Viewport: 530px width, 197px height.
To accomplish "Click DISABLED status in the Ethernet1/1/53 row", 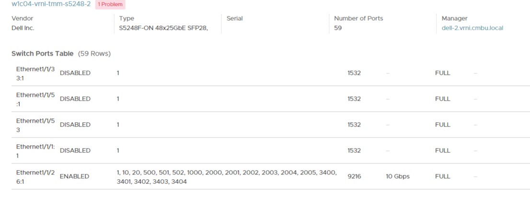I will click(x=75, y=125).
